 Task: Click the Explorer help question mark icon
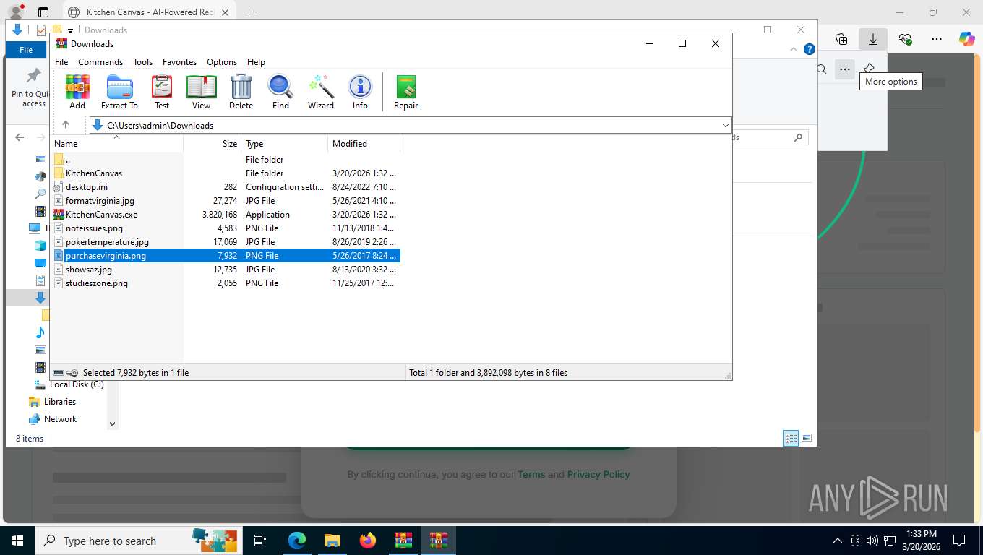pyautogui.click(x=810, y=50)
